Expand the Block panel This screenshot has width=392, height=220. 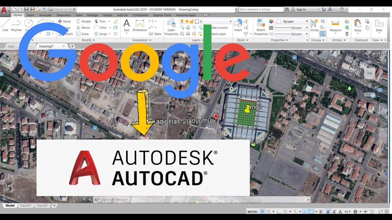pyautogui.click(x=243, y=40)
